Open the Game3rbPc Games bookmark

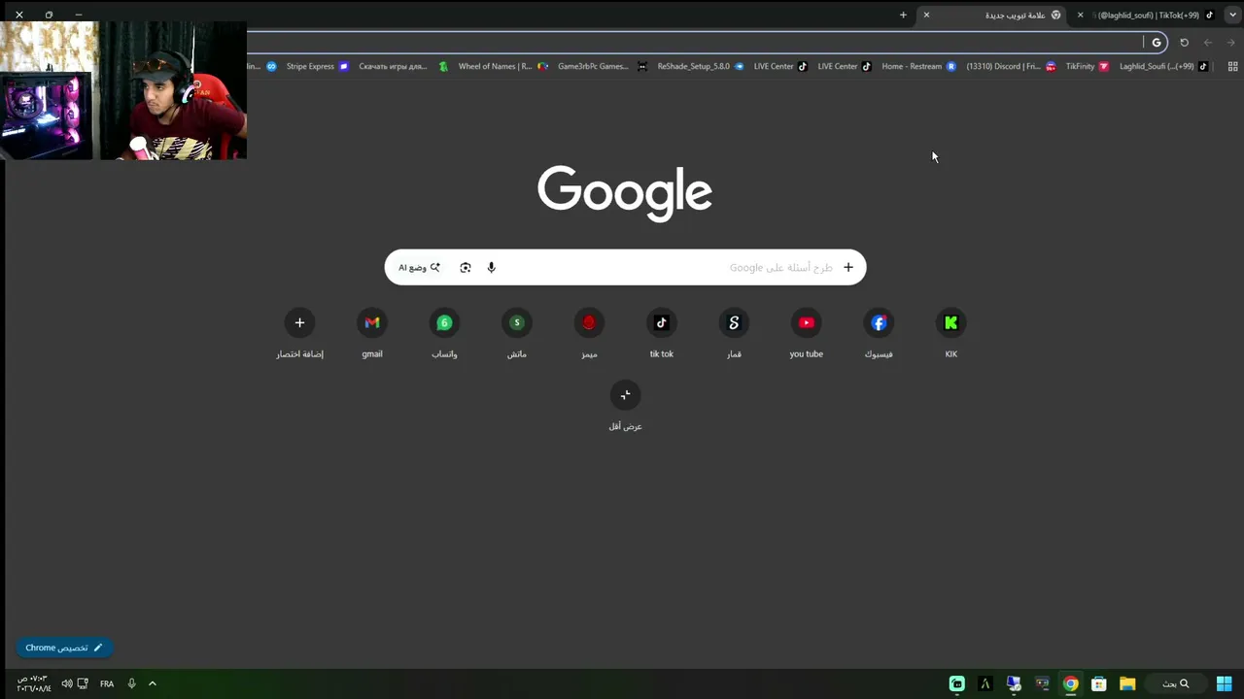[602, 67]
